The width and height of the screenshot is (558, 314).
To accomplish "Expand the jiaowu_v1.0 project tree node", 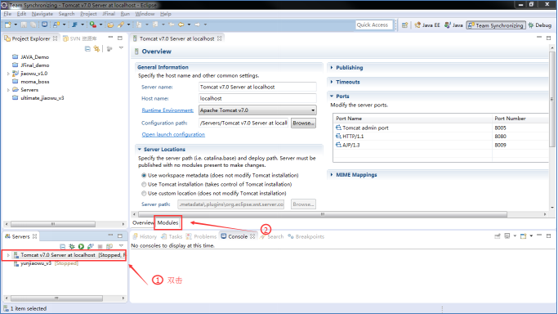I will (8, 74).
